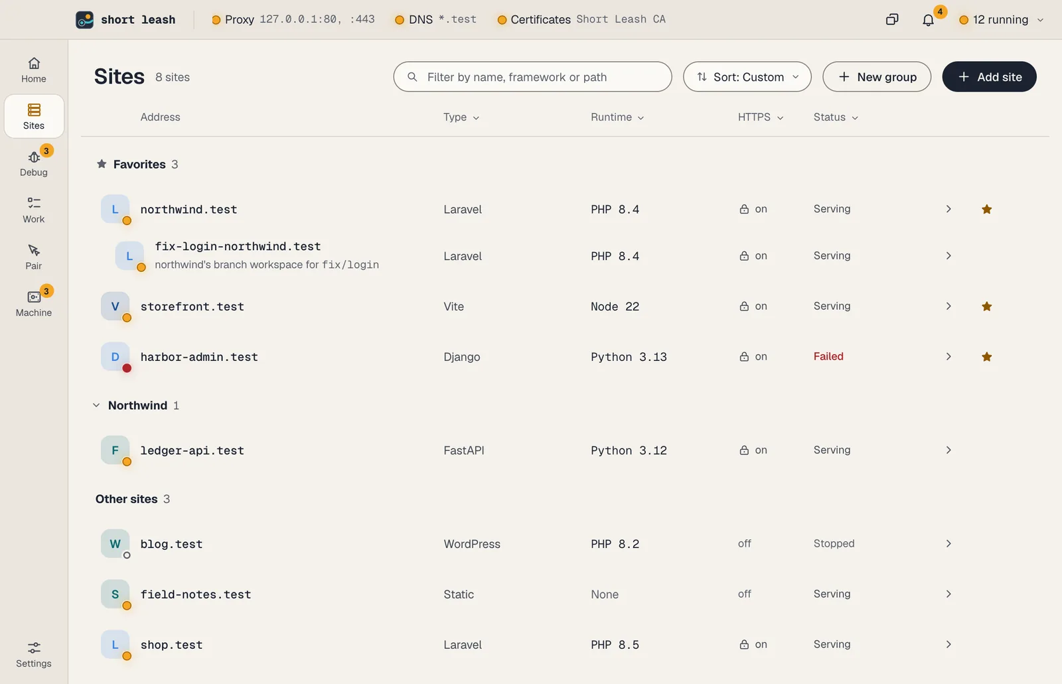1062x684 pixels.
Task: Open Settings in the sidebar
Action: pyautogui.click(x=34, y=654)
